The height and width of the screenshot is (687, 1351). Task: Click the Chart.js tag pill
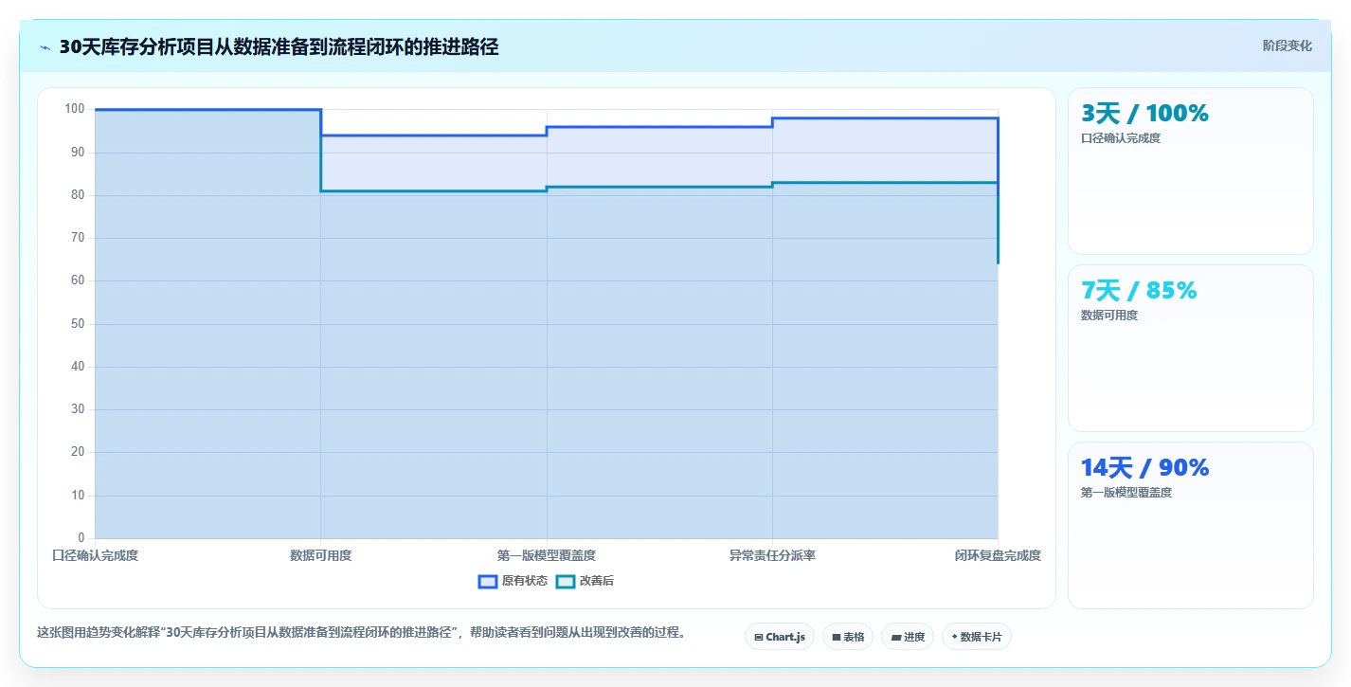(780, 637)
